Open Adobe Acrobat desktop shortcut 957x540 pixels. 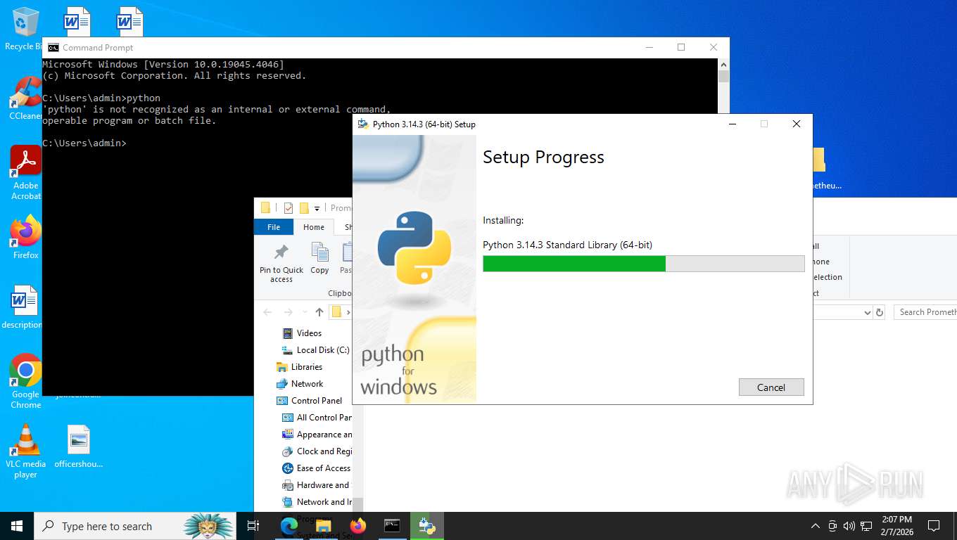[25, 174]
